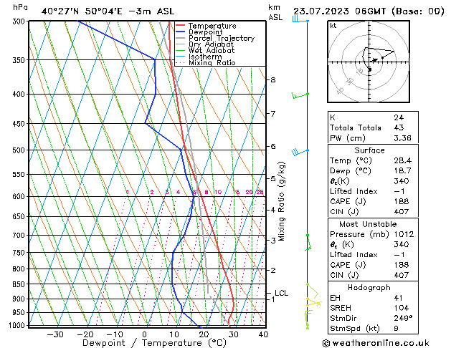451x348 pixels.
Task: Click the pink mixing ratio label '1'
Action: (x=127, y=192)
